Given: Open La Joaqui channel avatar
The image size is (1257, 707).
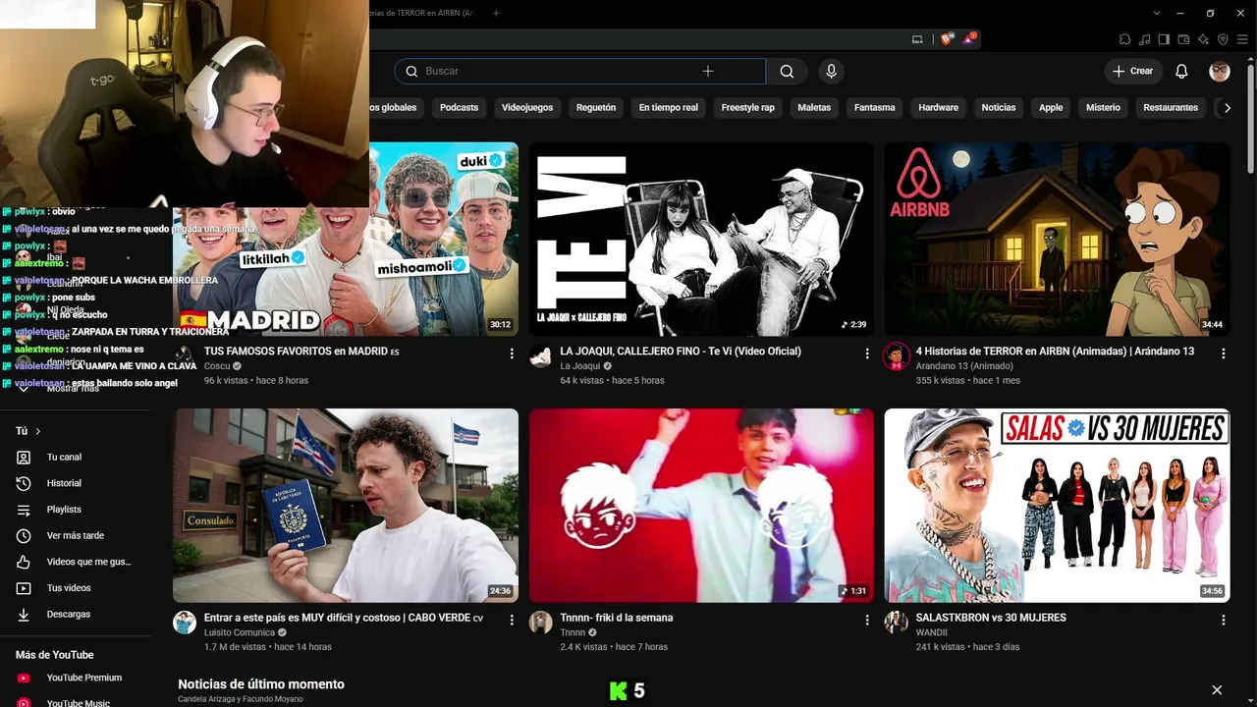Looking at the screenshot, I should pyautogui.click(x=540, y=356).
